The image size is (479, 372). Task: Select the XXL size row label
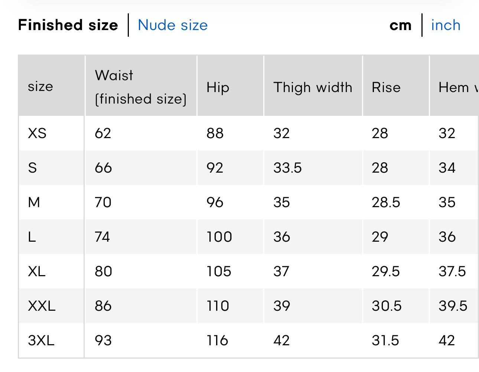pos(42,306)
